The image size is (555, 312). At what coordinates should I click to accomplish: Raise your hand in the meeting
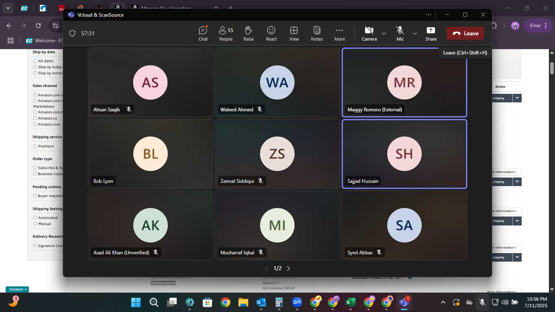pyautogui.click(x=249, y=33)
